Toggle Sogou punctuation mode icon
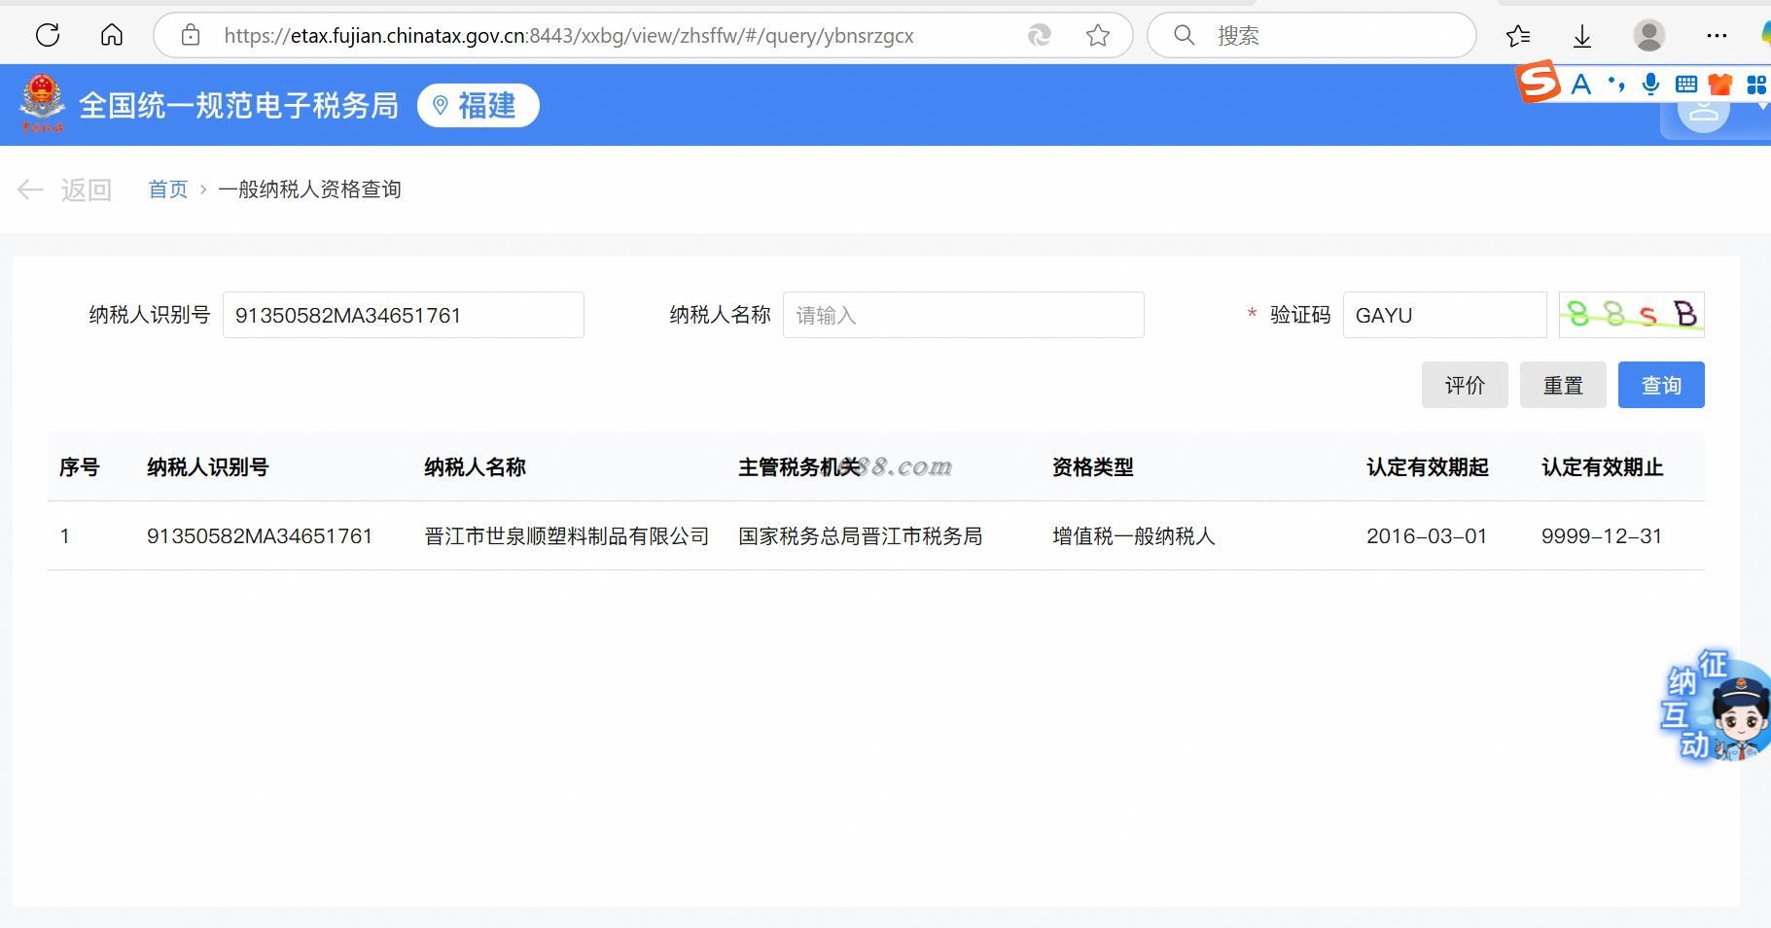The width and height of the screenshot is (1771, 928). pos(1616,84)
